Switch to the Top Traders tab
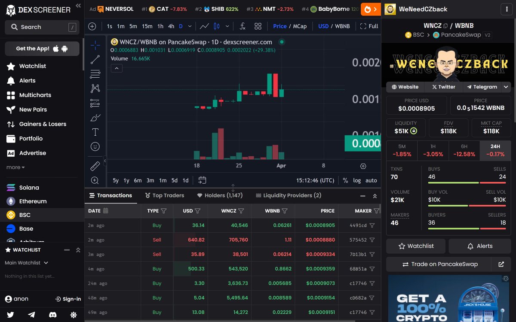The width and height of the screenshot is (516, 322). 165,195
